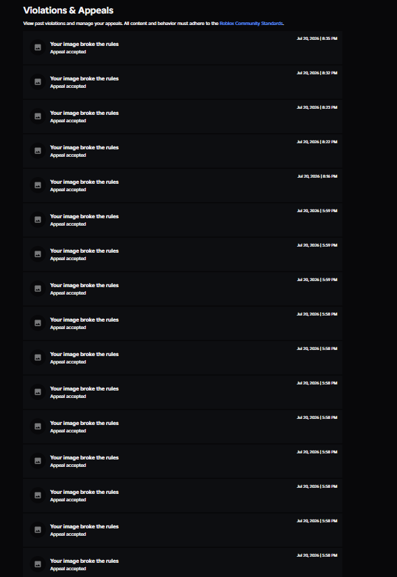Click image icon of the first 5:59 PM violation

point(38,220)
